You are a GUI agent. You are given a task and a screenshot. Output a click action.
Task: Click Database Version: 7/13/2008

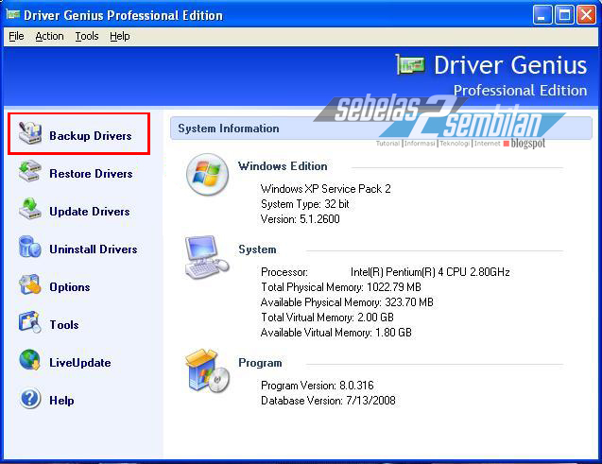point(328,401)
